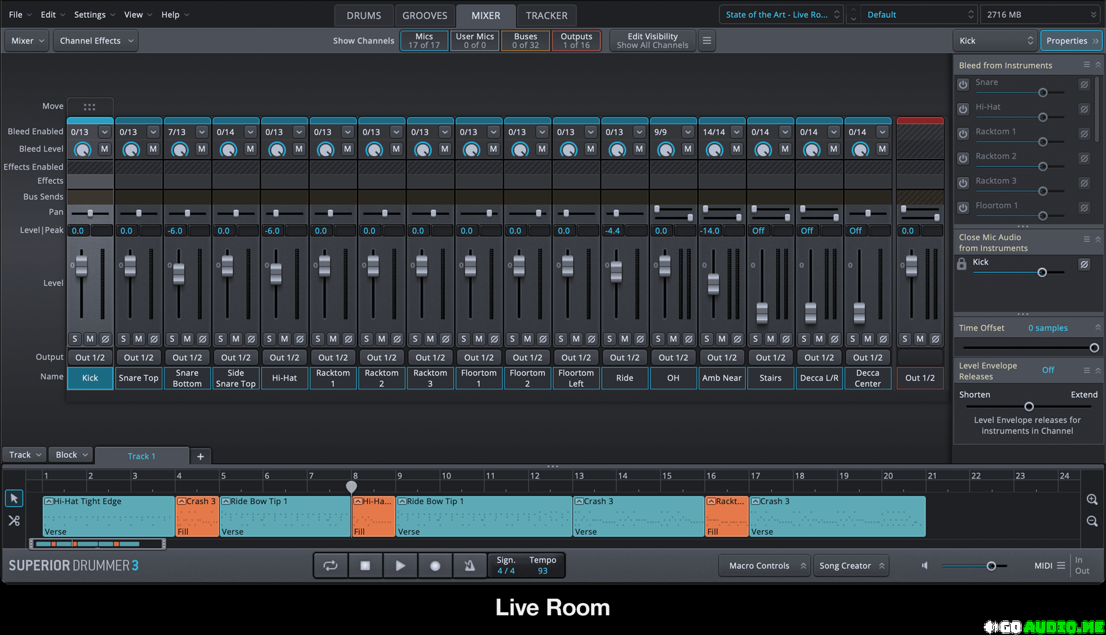Select the Track 1 tab
The image size is (1106, 635).
[x=141, y=456]
